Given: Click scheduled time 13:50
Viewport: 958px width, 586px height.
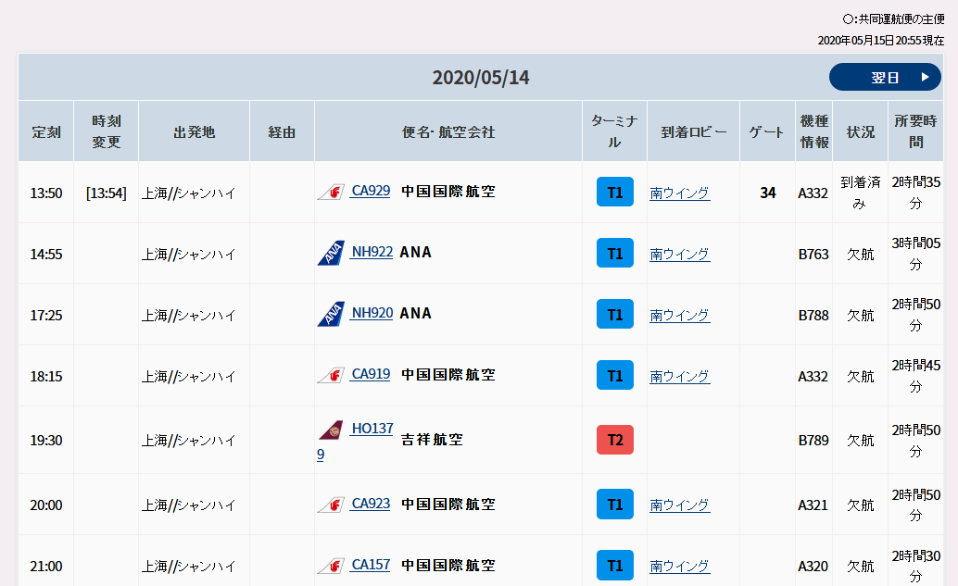Looking at the screenshot, I should click(x=46, y=193).
